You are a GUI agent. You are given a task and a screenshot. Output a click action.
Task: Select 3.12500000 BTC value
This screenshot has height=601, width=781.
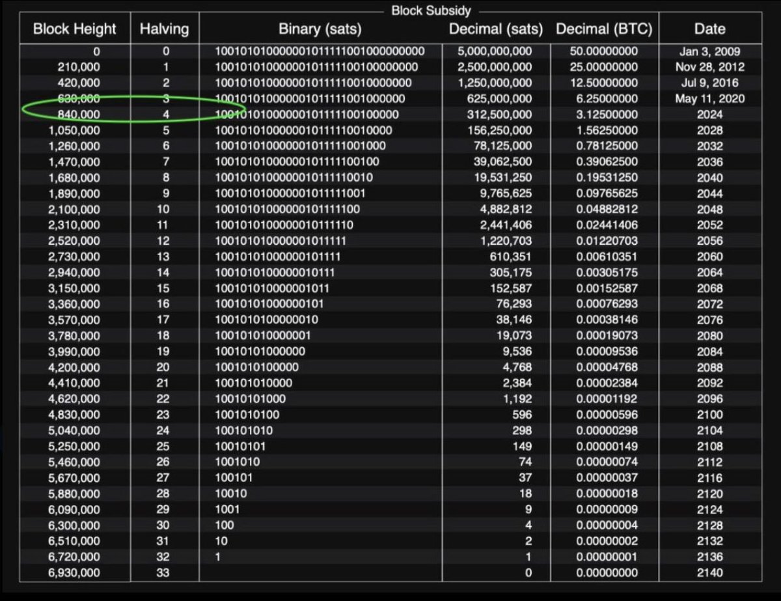607,115
